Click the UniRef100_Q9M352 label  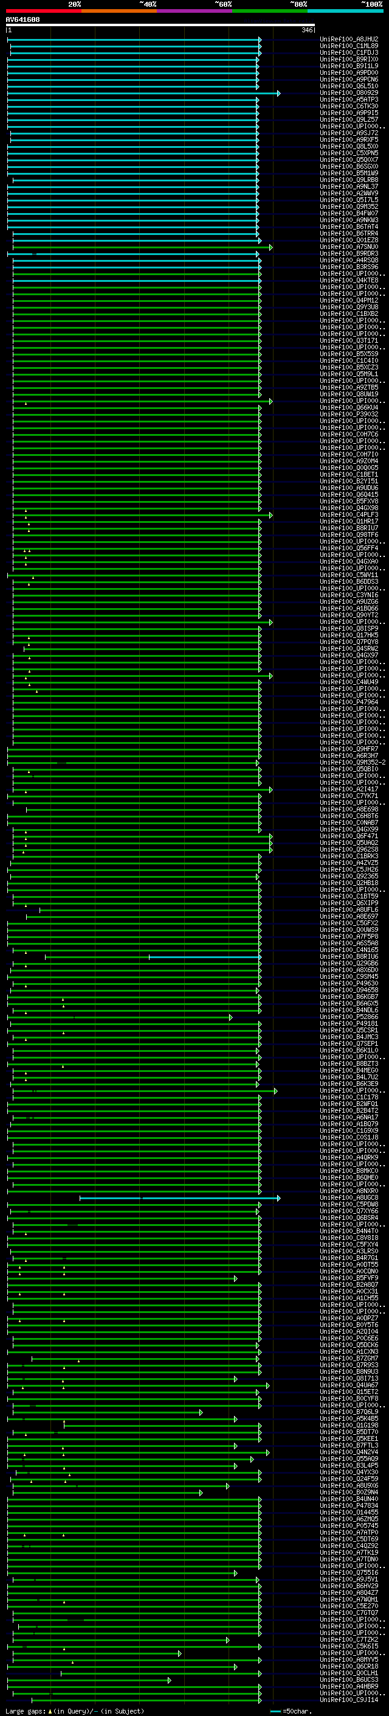[x=349, y=206]
